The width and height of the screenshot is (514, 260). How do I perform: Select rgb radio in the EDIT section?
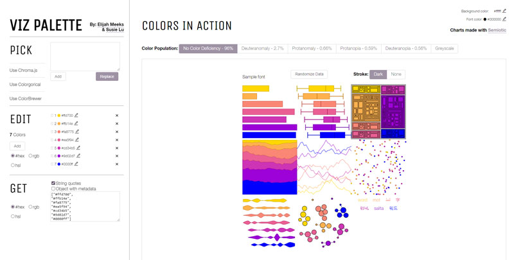(x=30, y=156)
